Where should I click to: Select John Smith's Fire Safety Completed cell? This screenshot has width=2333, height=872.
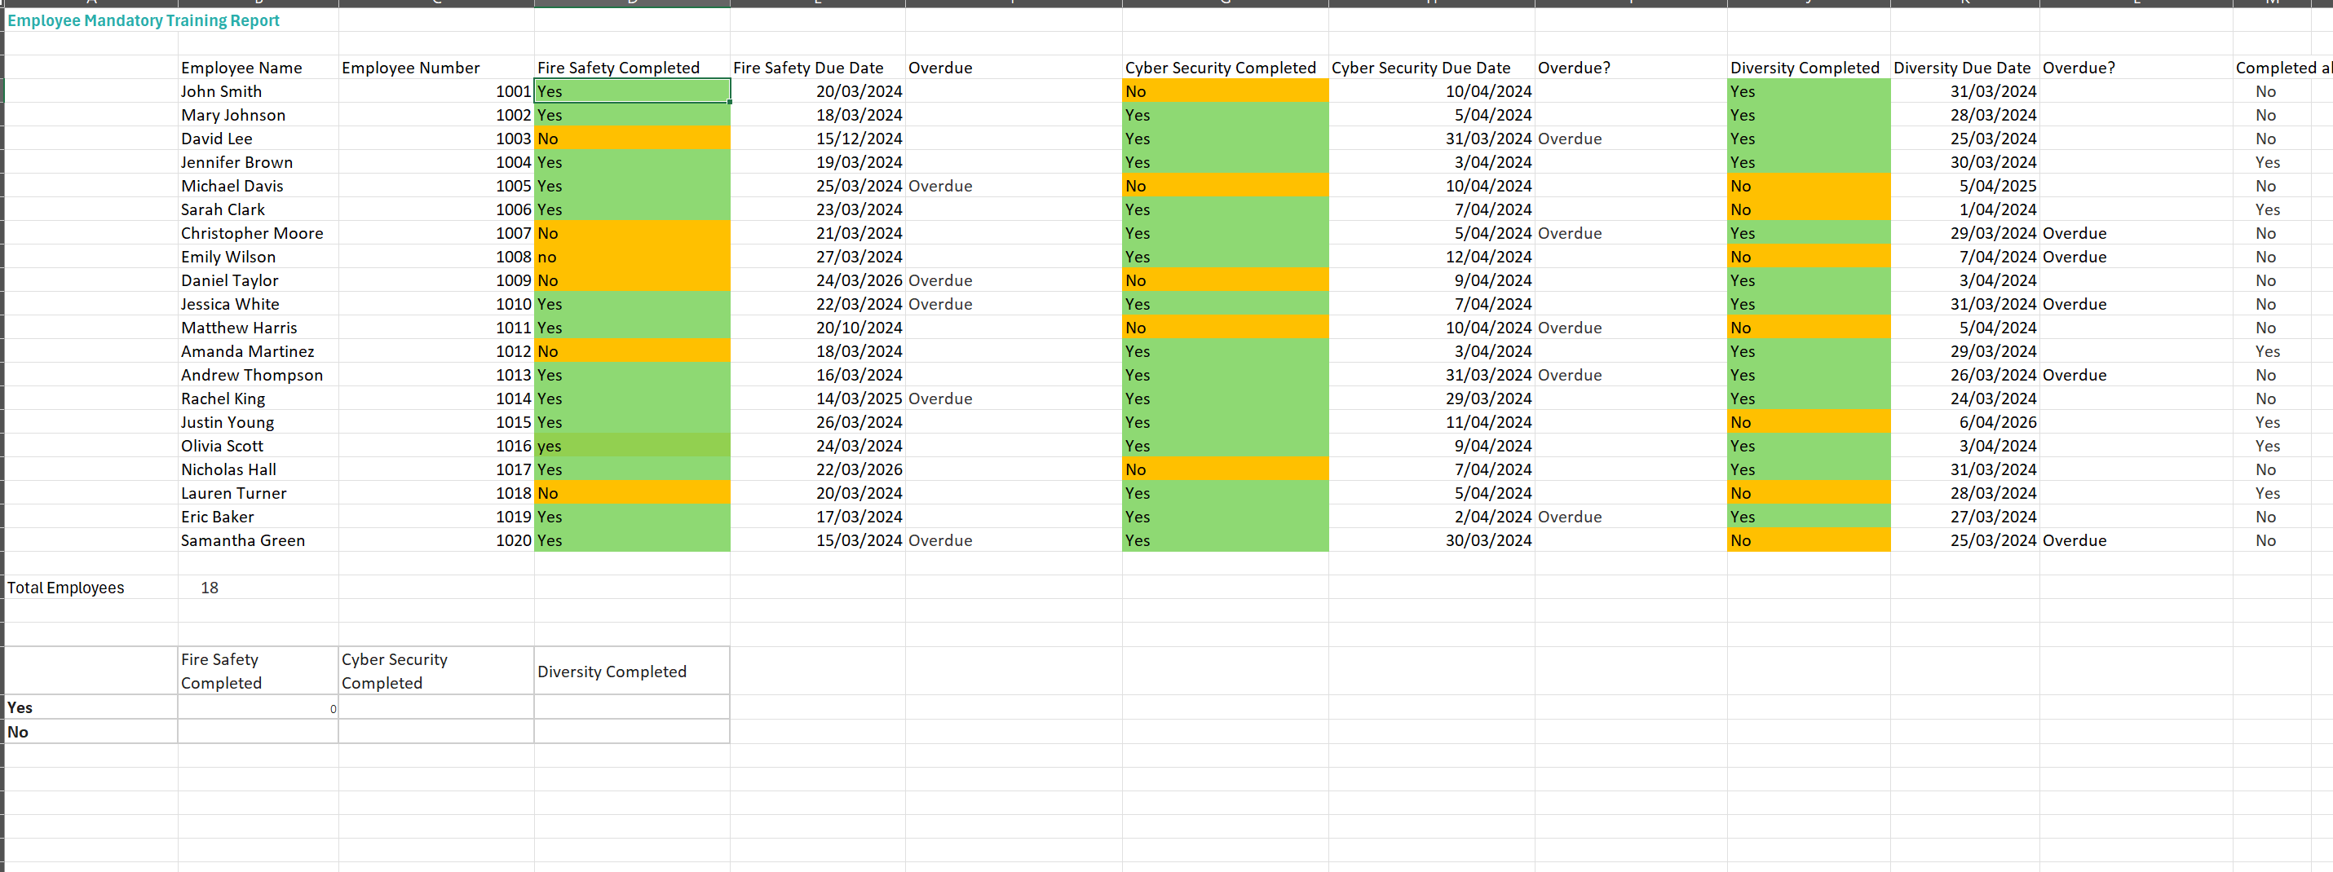pyautogui.click(x=631, y=91)
